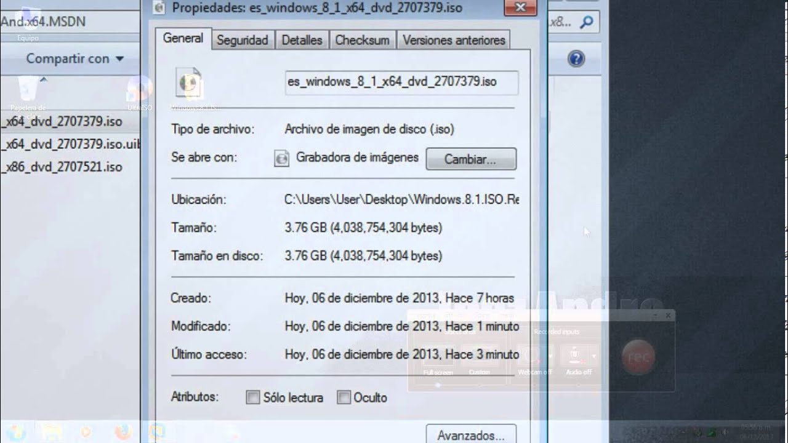This screenshot has width=788, height=443.
Task: Click the Creado date Hace 7 horas
Action: pos(400,298)
